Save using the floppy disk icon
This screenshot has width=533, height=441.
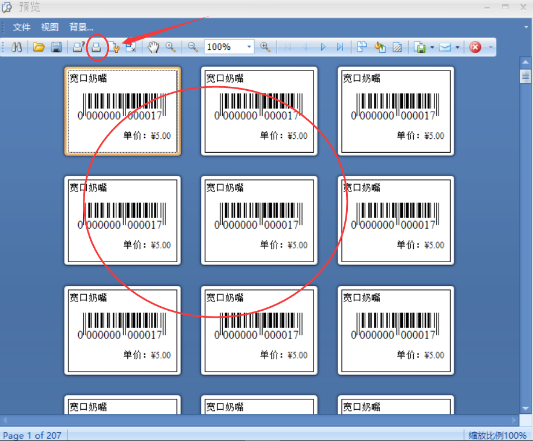(56, 47)
